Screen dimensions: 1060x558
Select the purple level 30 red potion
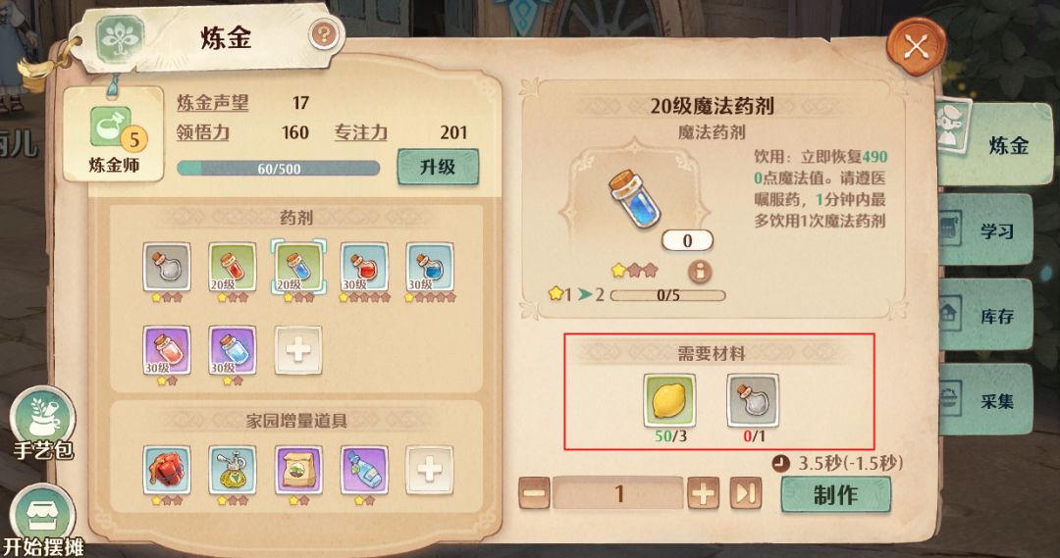click(x=166, y=350)
